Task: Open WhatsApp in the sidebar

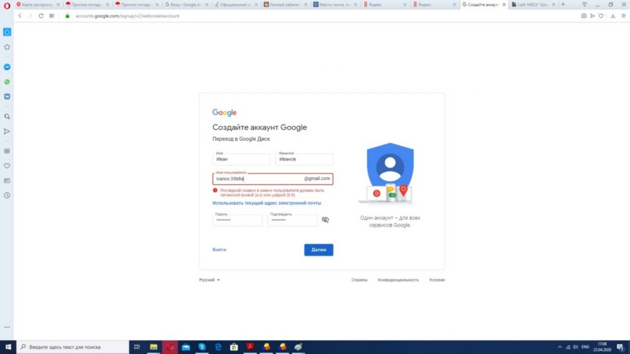Action: pos(7,81)
